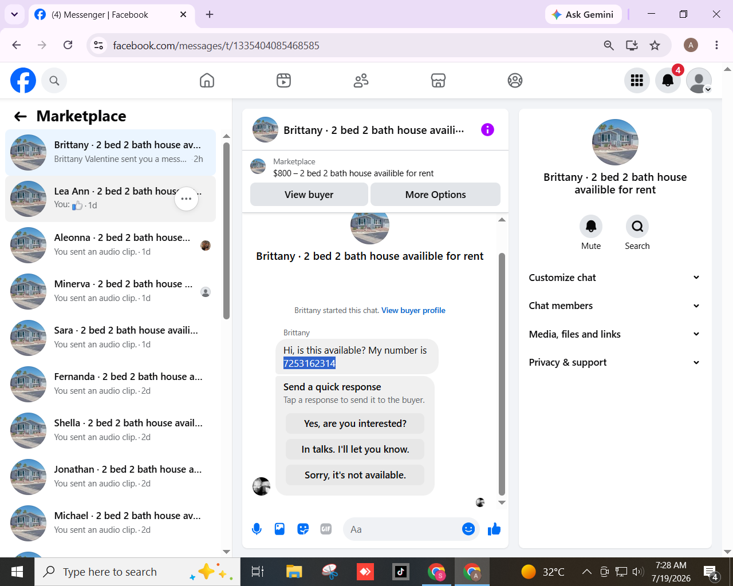Choose a GIF icon
This screenshot has width=733, height=586.
click(x=326, y=529)
